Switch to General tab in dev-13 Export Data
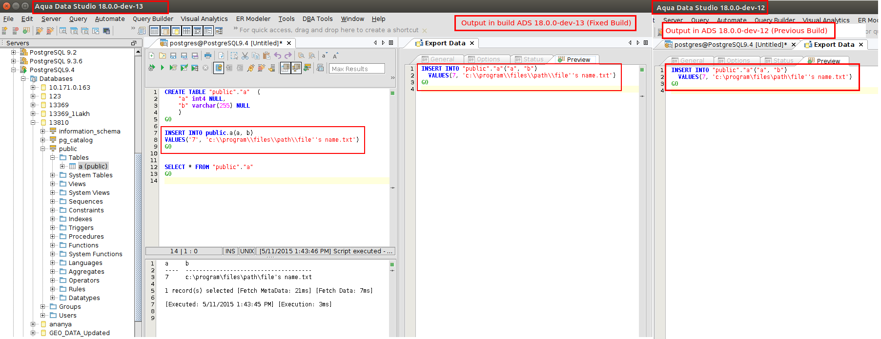 (x=438, y=59)
